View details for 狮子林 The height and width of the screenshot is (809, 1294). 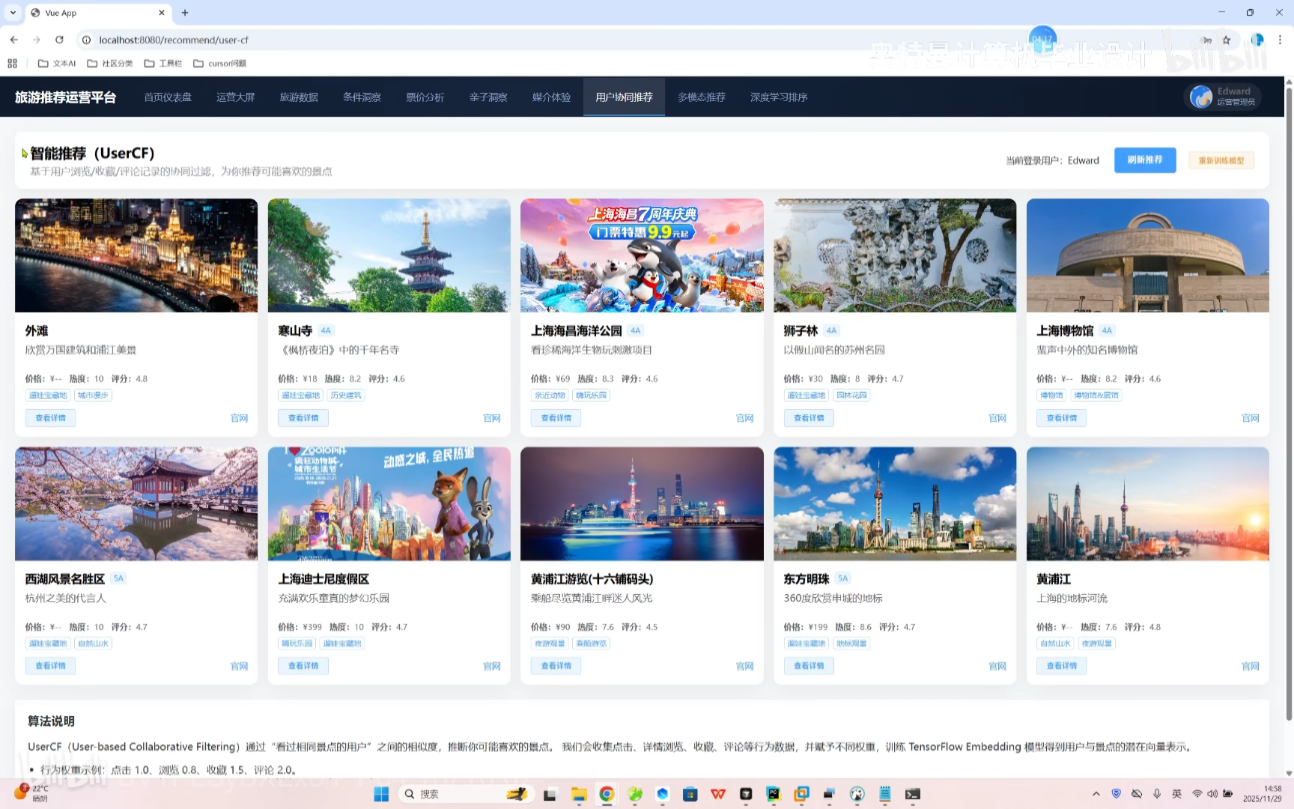(809, 418)
